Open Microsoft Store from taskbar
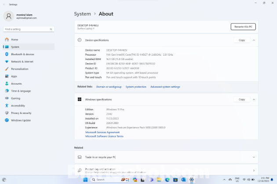This screenshot has height=184, width=277. (x=175, y=180)
